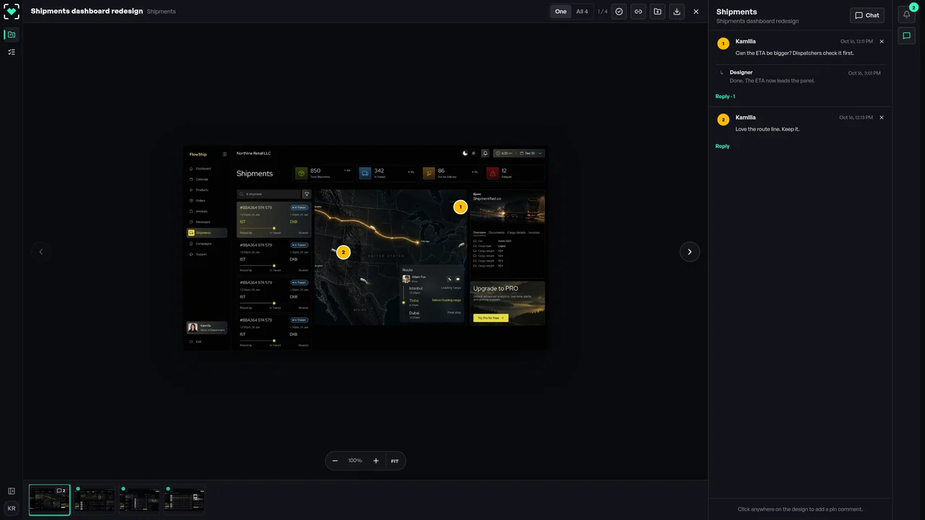Viewport: 925px width, 520px height.
Task: Open the KR user avatar menu
Action: pyautogui.click(x=12, y=508)
